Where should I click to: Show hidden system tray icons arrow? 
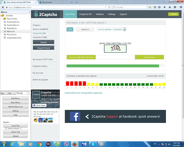(159, 144)
